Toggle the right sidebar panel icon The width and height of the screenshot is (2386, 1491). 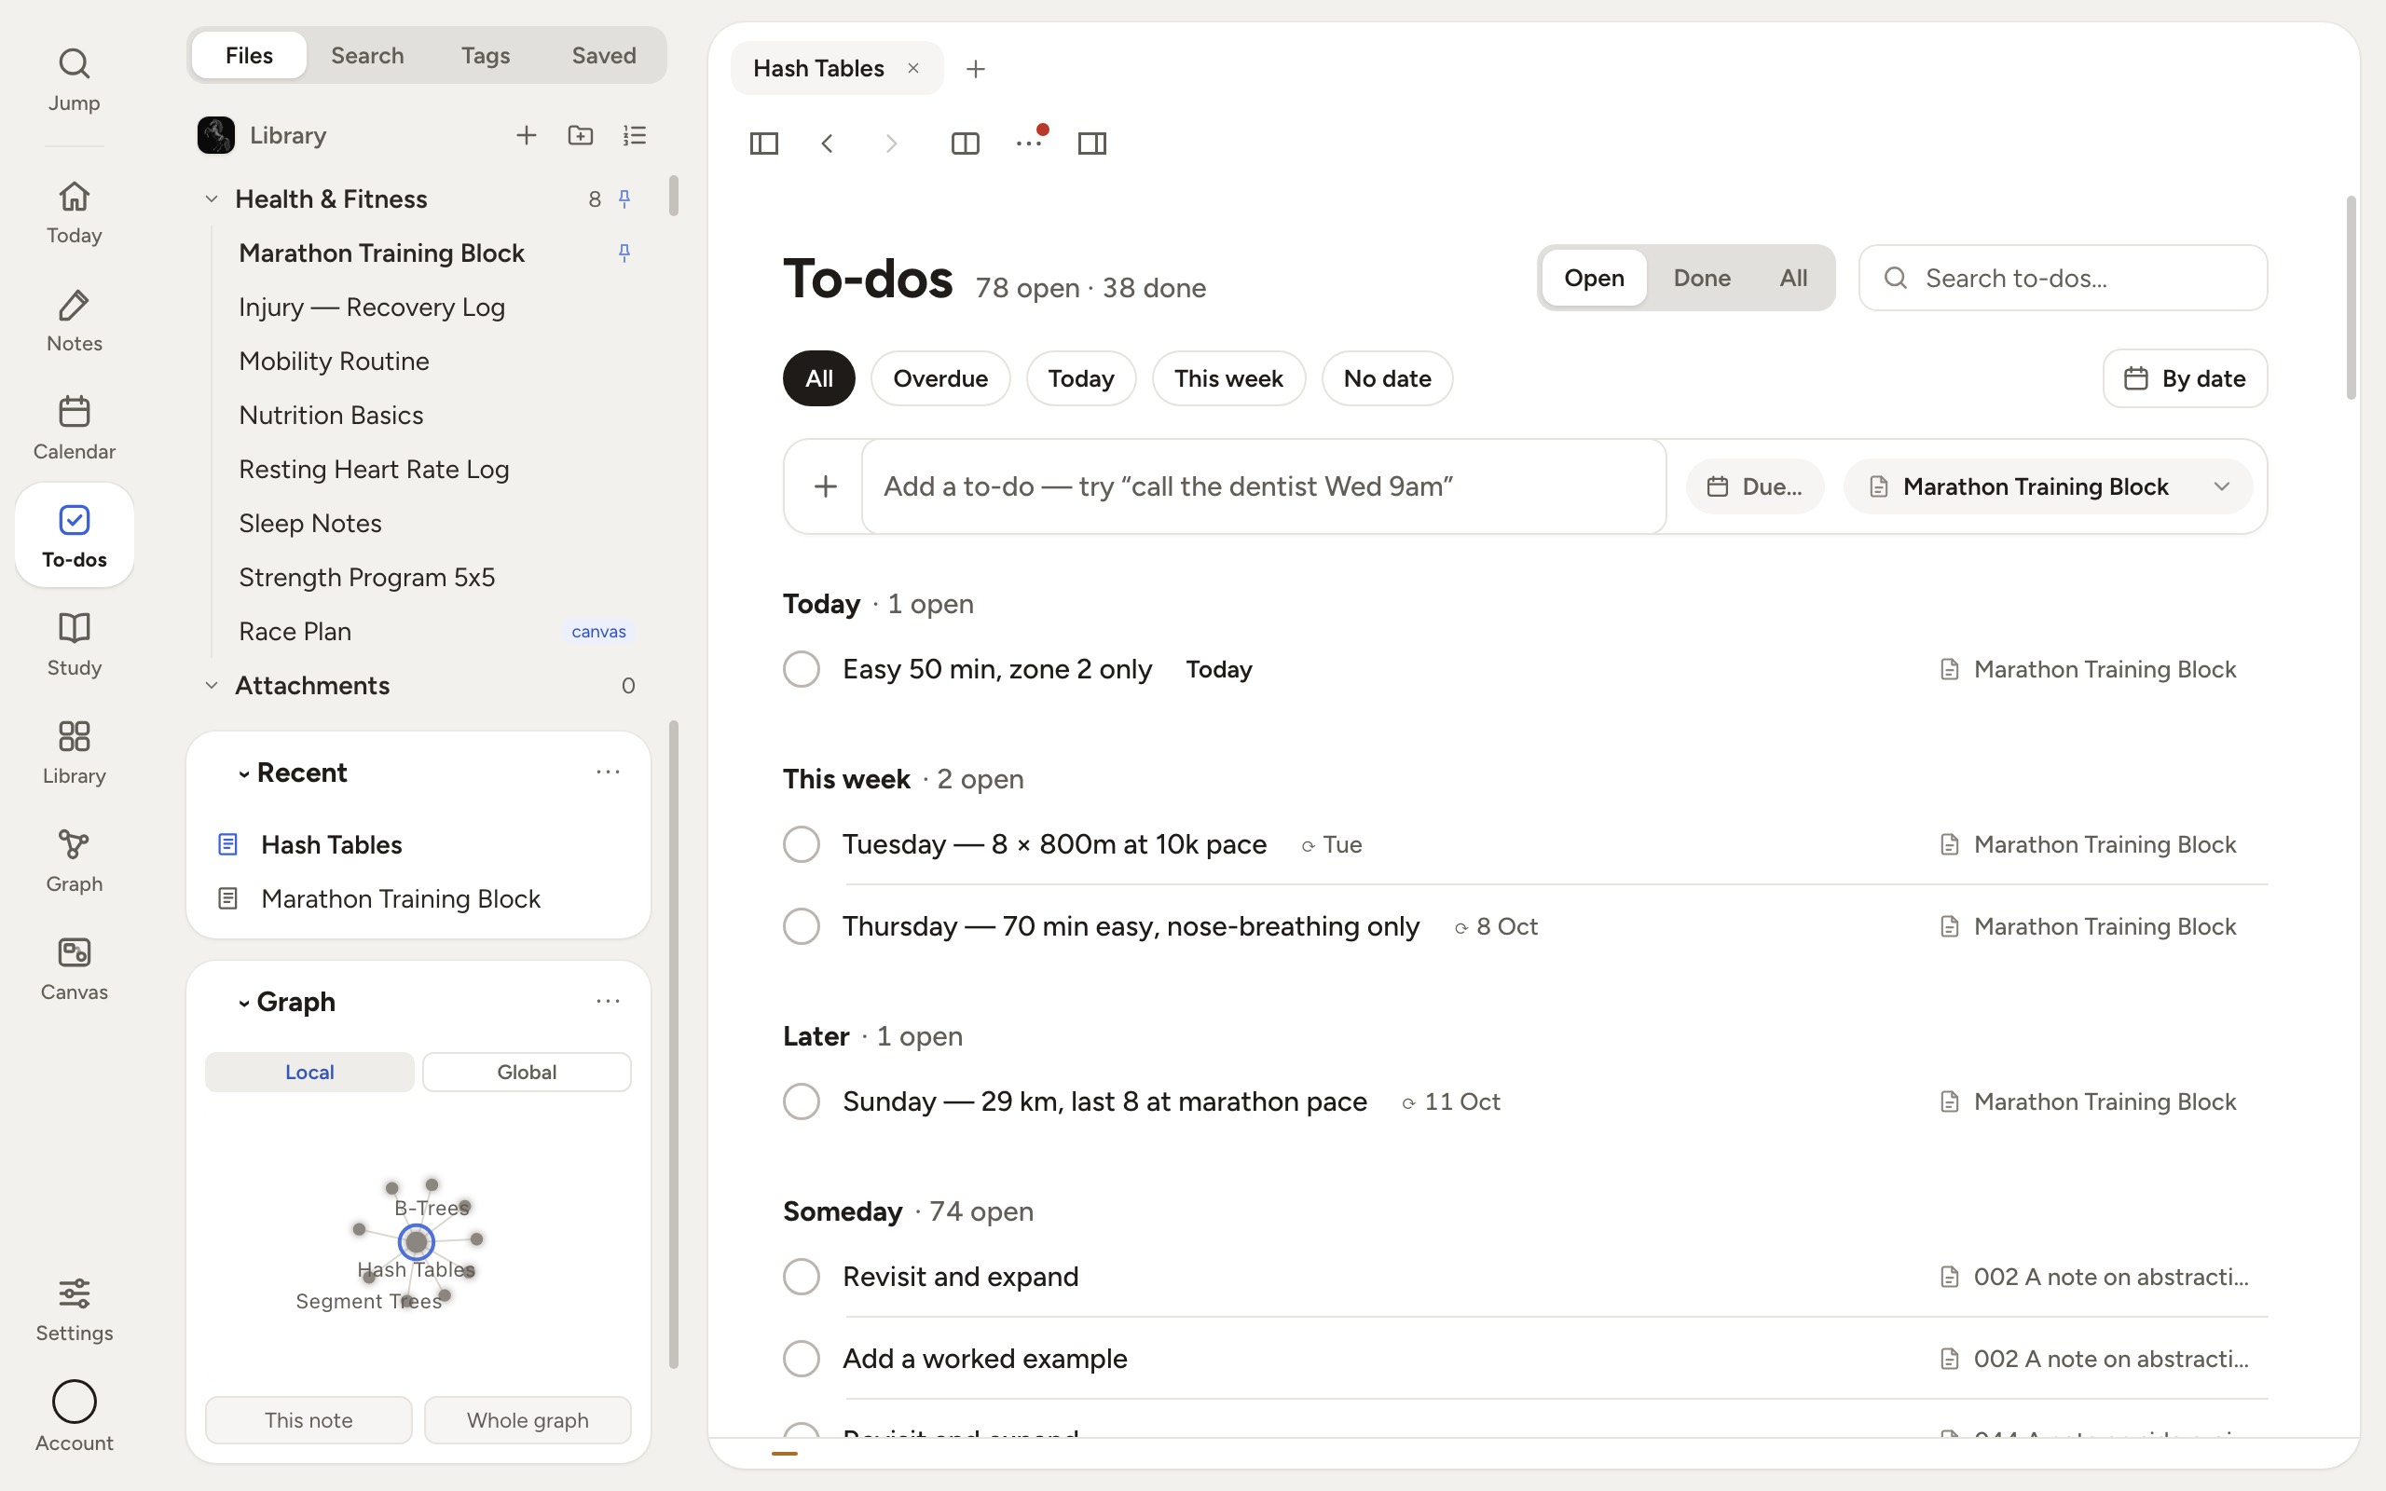click(1092, 144)
